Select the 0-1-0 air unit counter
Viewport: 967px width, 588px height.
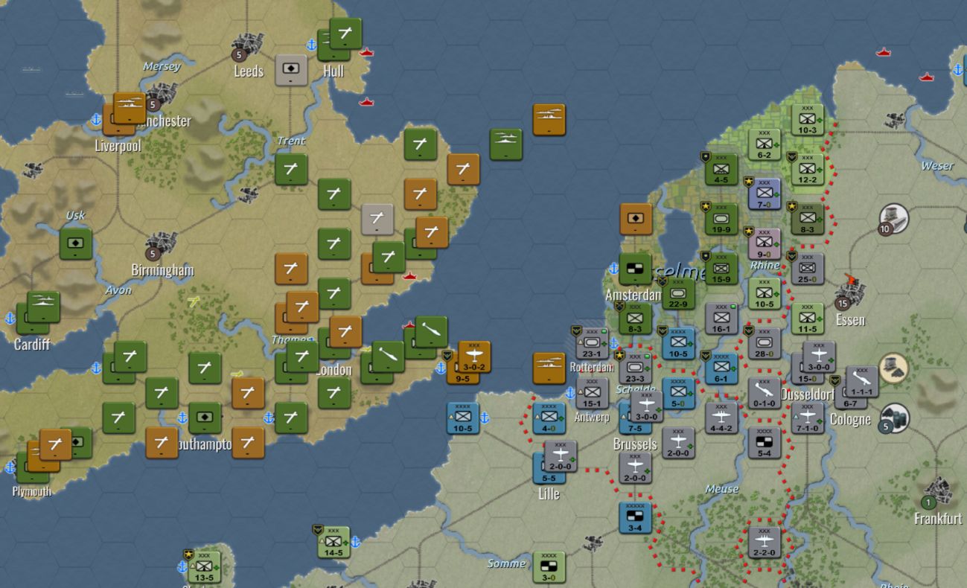pyautogui.click(x=765, y=393)
